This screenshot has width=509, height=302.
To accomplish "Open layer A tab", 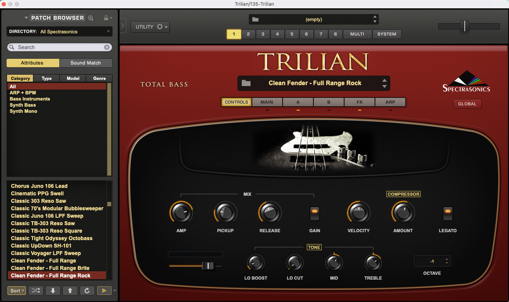I will click(298, 102).
